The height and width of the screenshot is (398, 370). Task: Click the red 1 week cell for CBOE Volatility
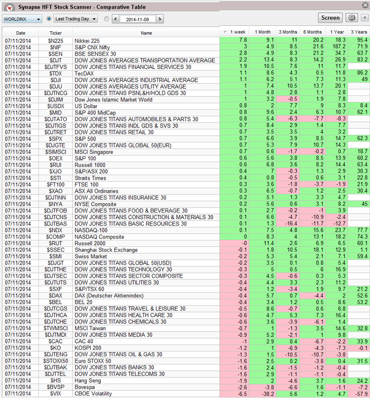click(234, 394)
